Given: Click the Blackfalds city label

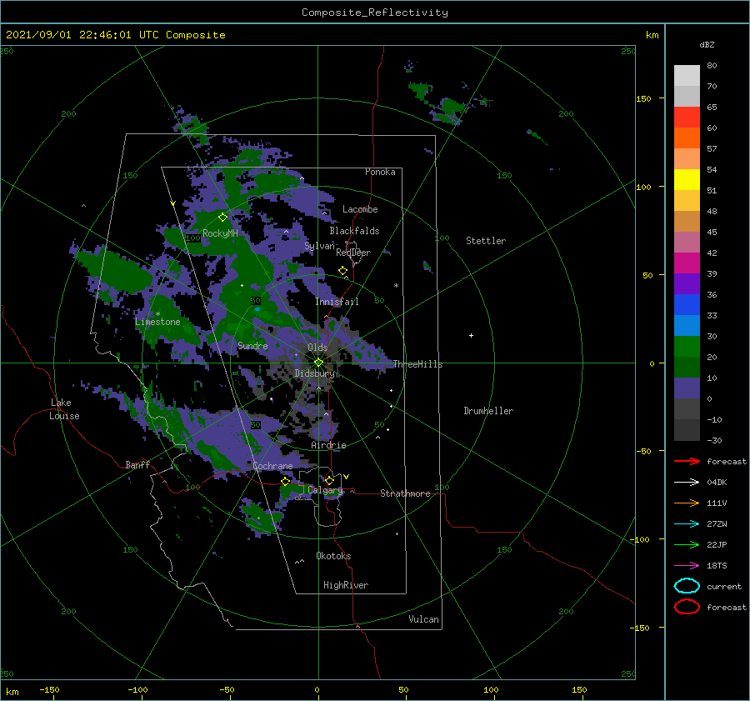Looking at the screenshot, I should pos(354,231).
